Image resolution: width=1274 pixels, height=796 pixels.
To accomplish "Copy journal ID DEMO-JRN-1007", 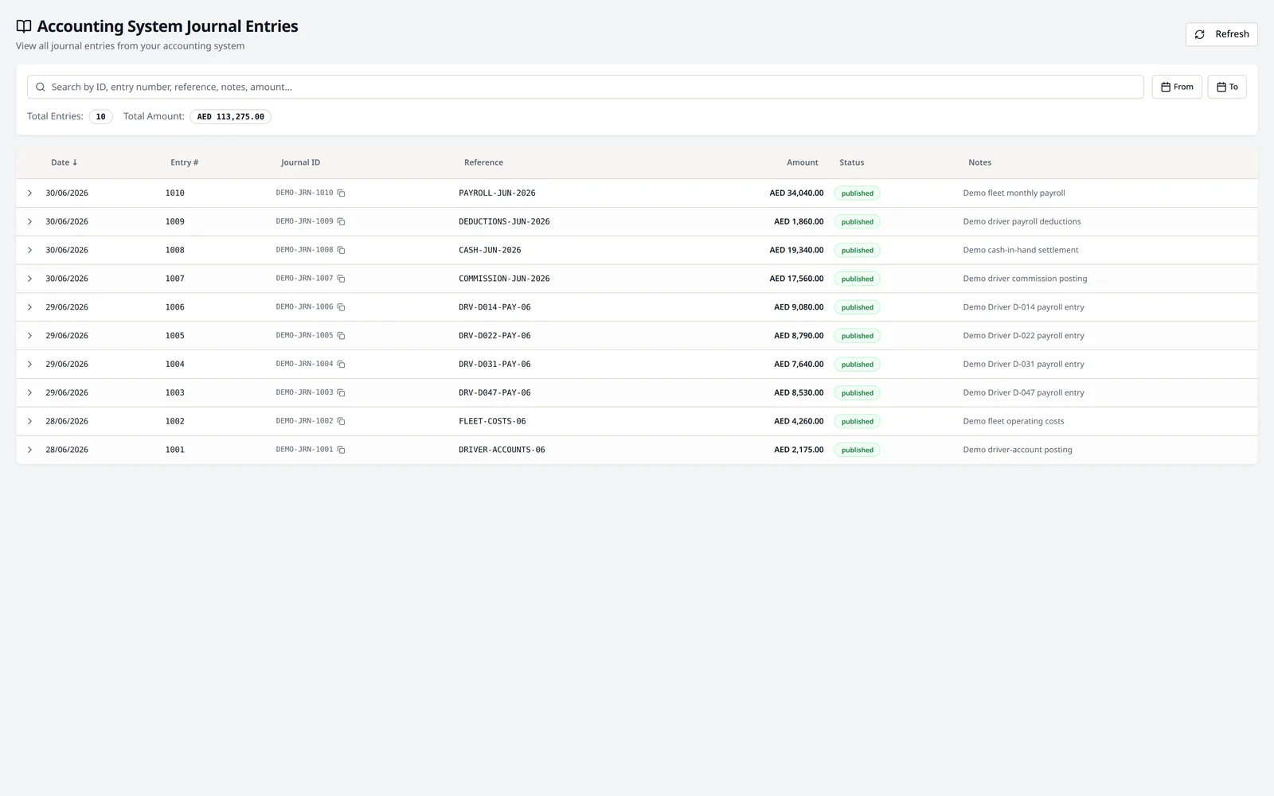I will point(341,279).
